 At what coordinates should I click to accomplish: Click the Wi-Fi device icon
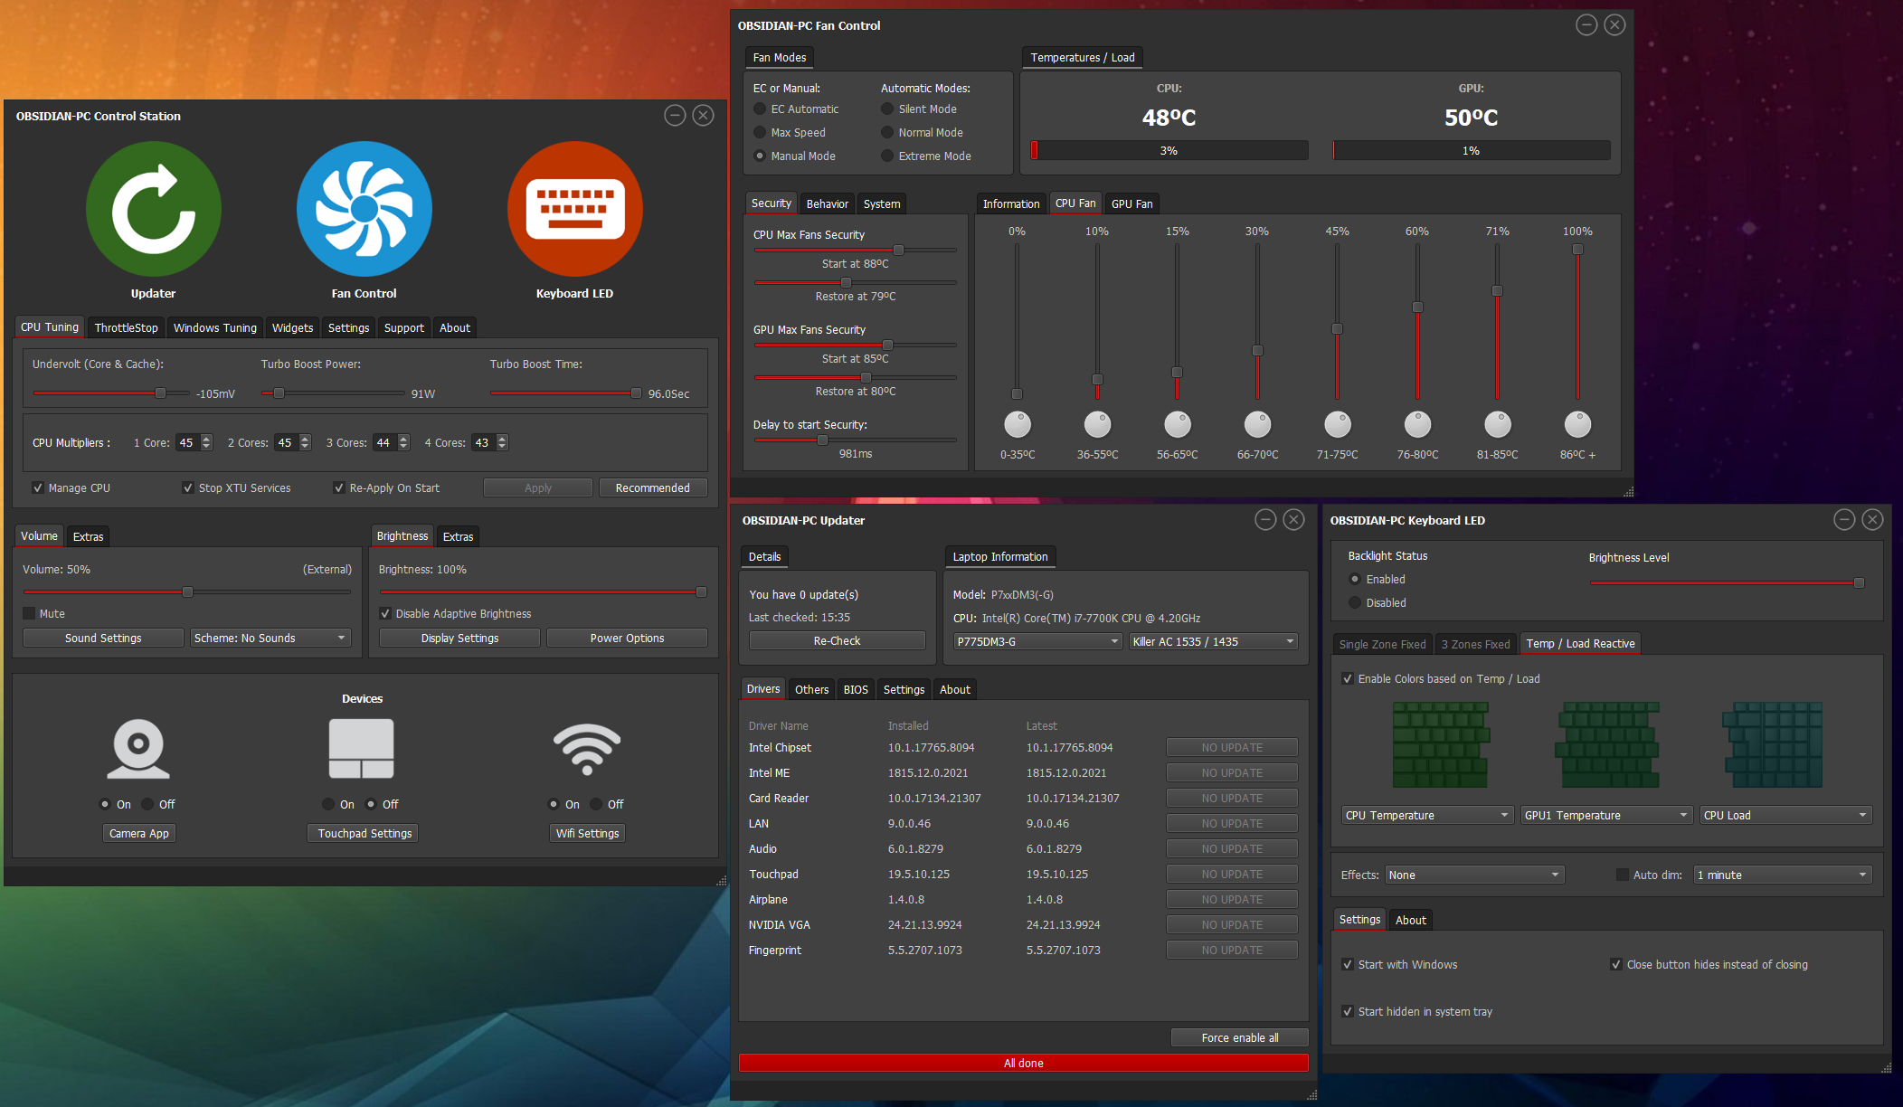588,749
